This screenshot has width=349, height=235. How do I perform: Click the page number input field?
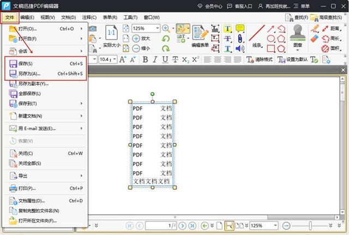click(x=161, y=225)
